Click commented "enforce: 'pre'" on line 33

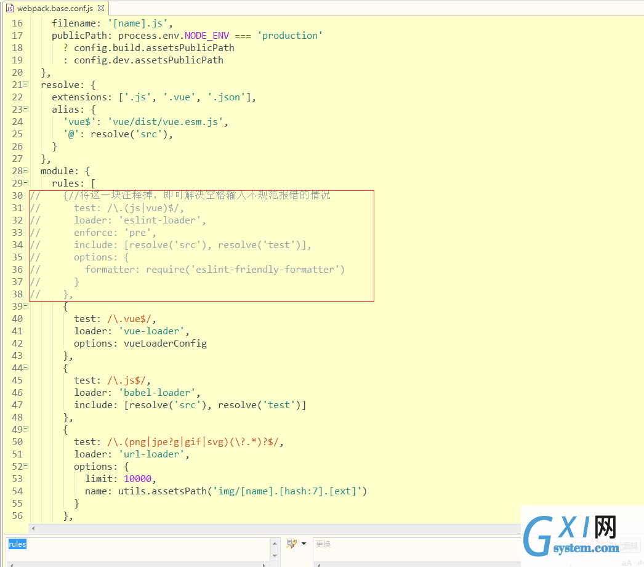click(113, 233)
